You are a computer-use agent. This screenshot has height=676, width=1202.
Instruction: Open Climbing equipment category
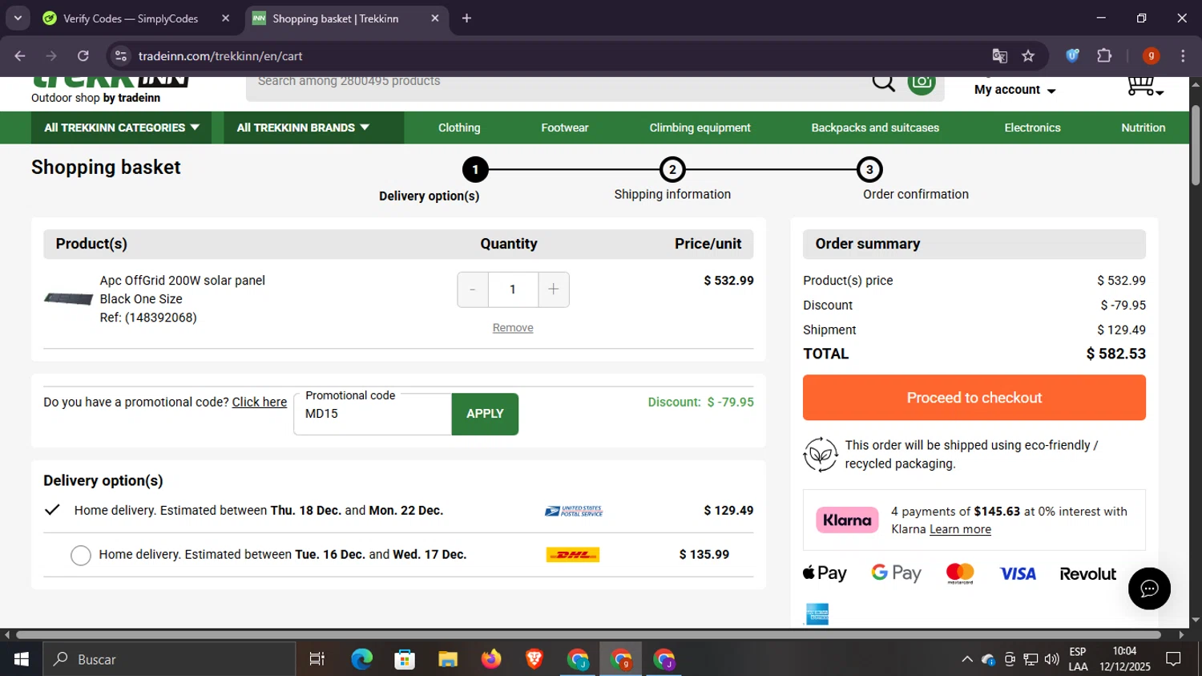[700, 128]
